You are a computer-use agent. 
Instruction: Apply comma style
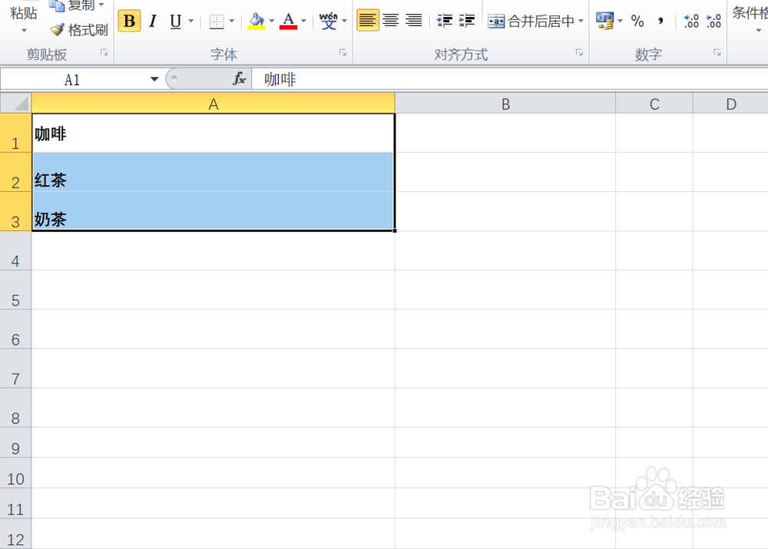[660, 21]
